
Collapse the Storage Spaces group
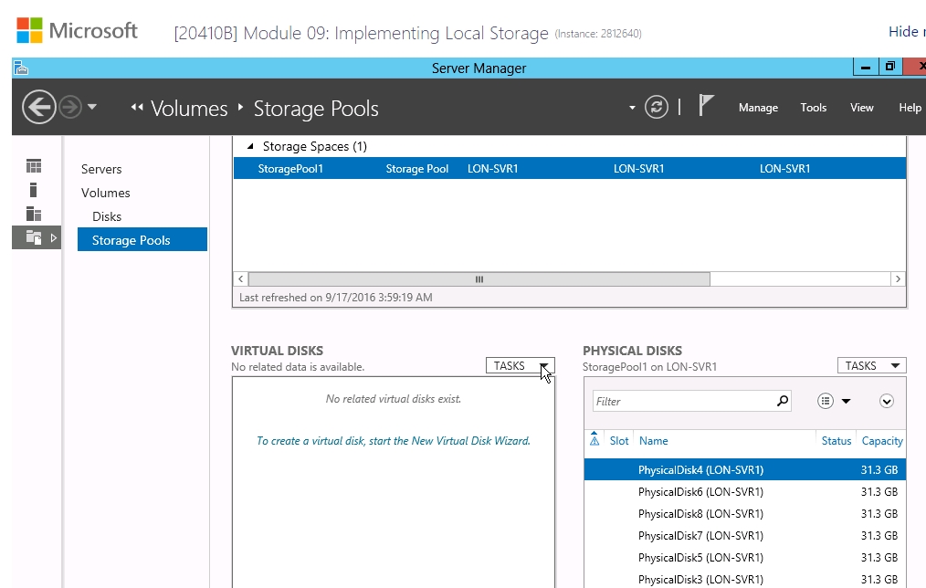pyautogui.click(x=250, y=146)
